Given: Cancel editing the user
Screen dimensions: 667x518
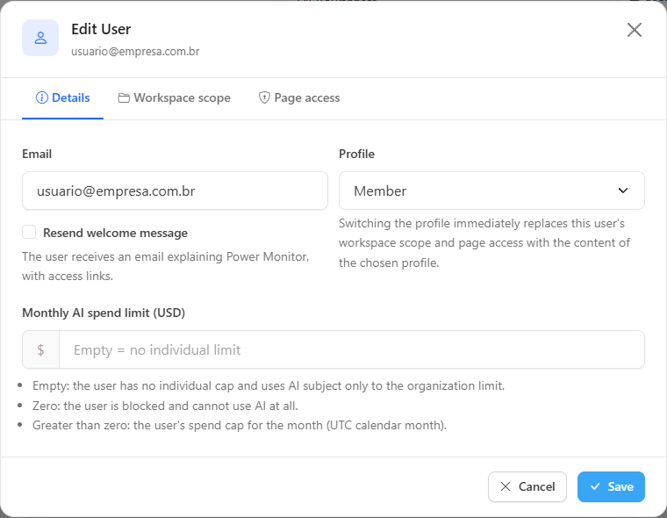Looking at the screenshot, I should tap(527, 486).
